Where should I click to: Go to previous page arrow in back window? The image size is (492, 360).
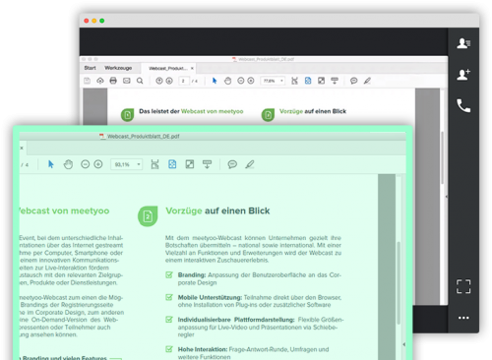pyautogui.click(x=159, y=81)
